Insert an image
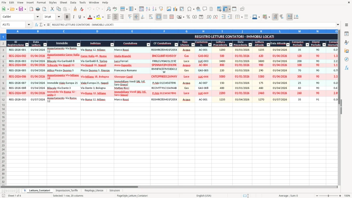Image resolution: width=352 pixels, height=198 pixels. [x=169, y=9]
